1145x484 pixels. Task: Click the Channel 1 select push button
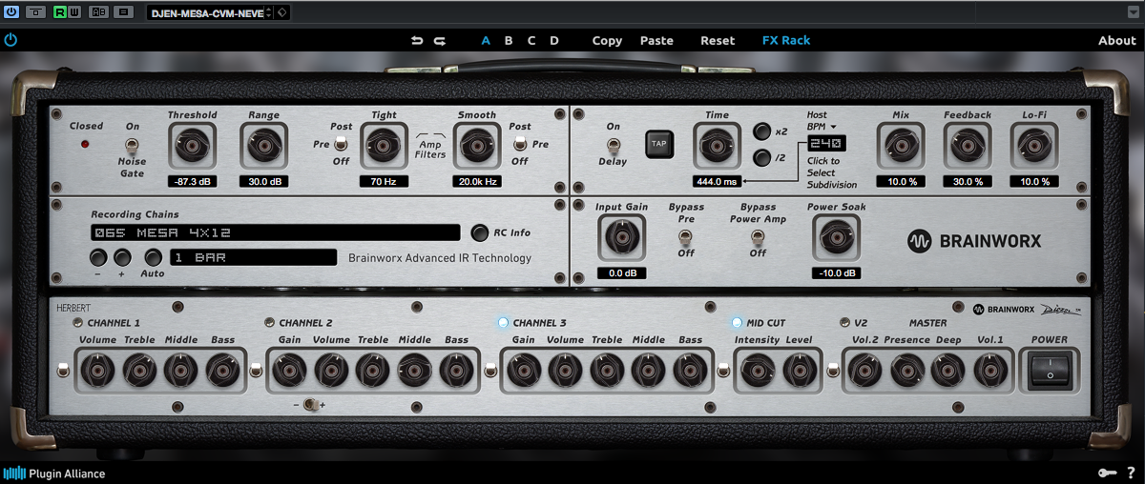click(63, 370)
